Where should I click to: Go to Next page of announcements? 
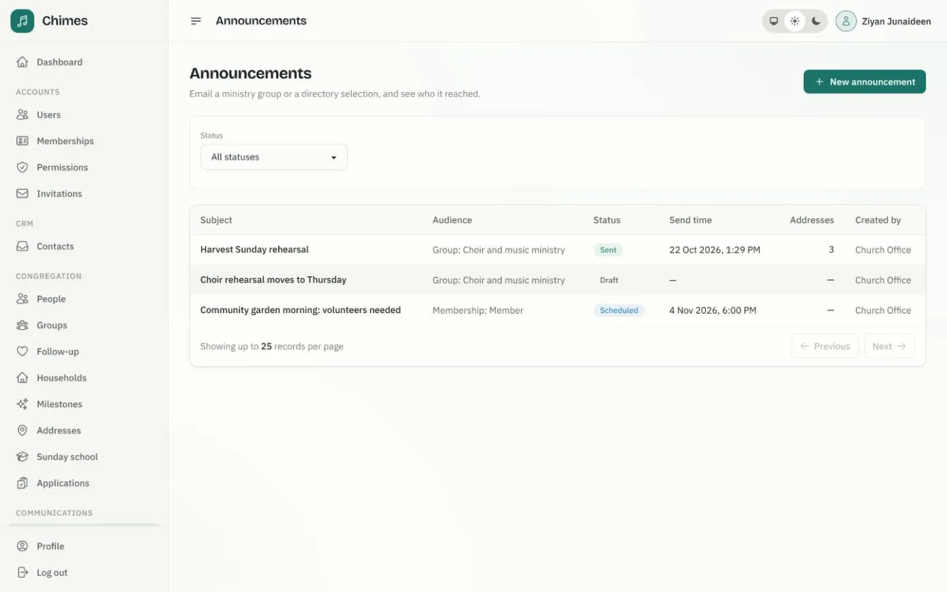click(x=889, y=346)
